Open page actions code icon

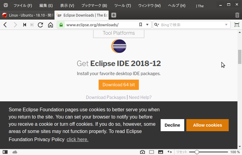pyautogui.click(x=170, y=152)
